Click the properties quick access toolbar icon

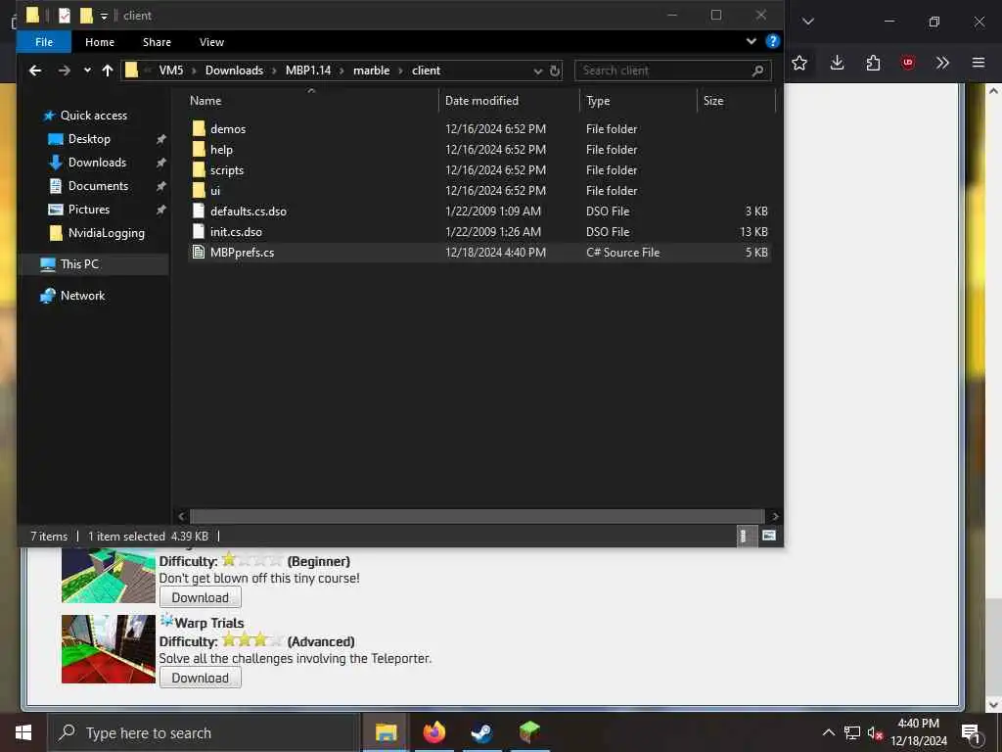click(x=65, y=16)
